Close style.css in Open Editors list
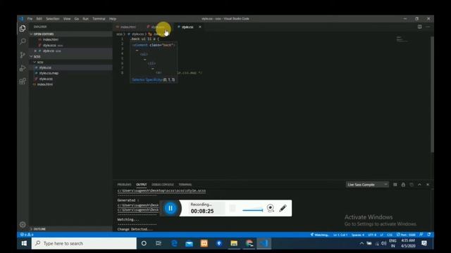 (35, 51)
